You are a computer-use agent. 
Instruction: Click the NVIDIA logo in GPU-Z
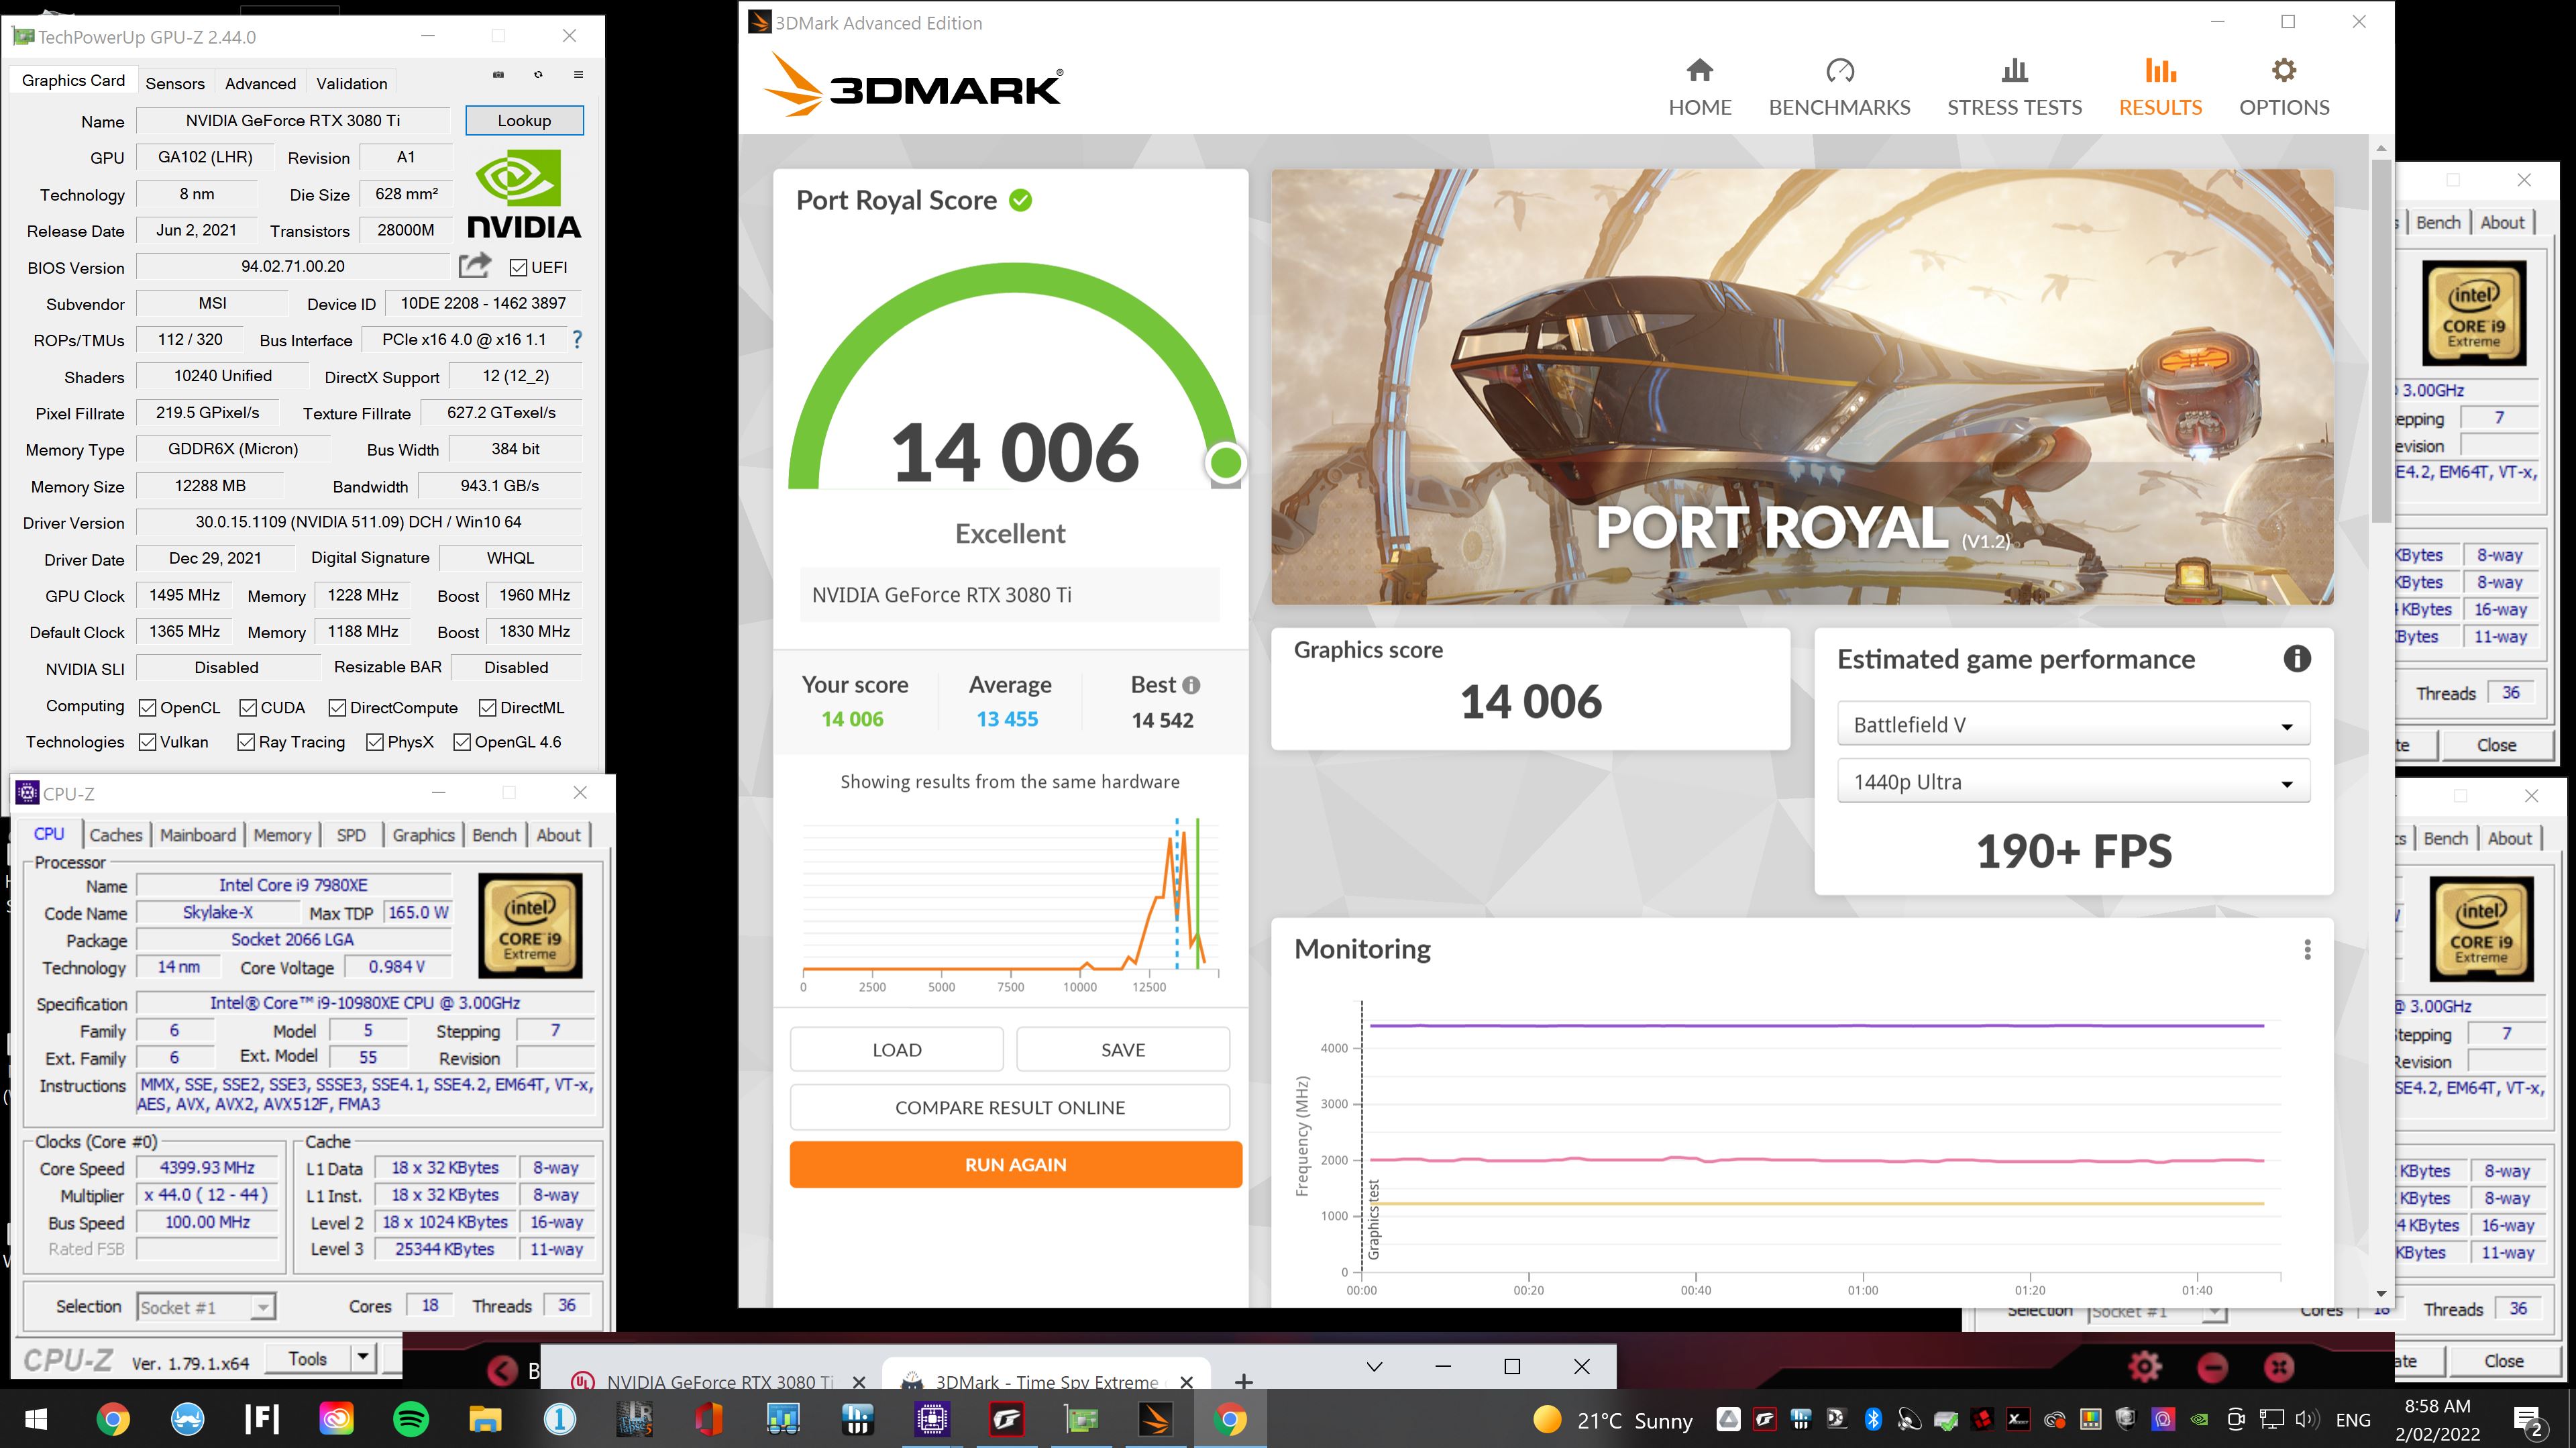point(524,195)
